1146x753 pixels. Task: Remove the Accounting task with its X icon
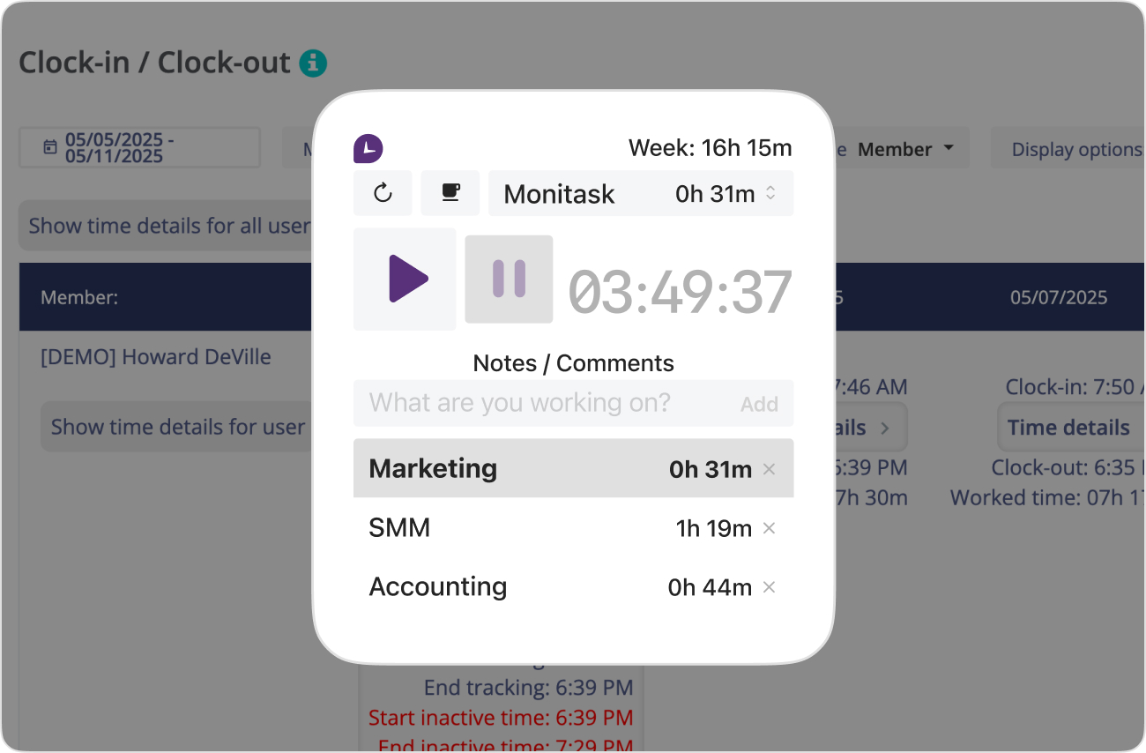(768, 586)
